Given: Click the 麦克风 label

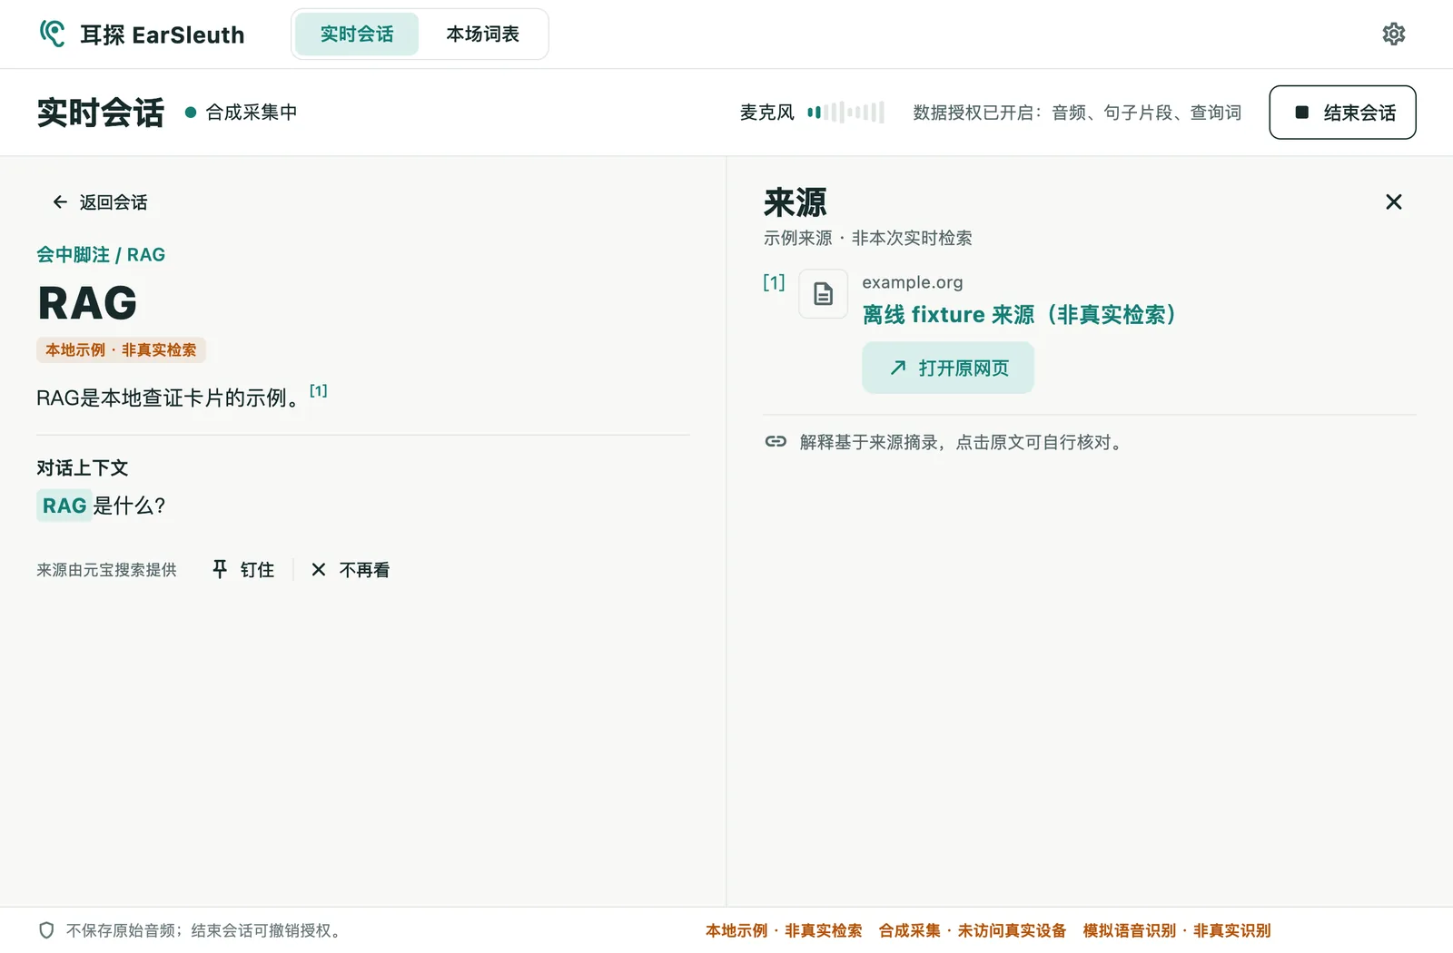Looking at the screenshot, I should (x=767, y=113).
